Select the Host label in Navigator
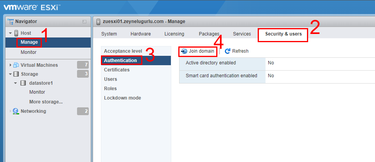 [26, 33]
